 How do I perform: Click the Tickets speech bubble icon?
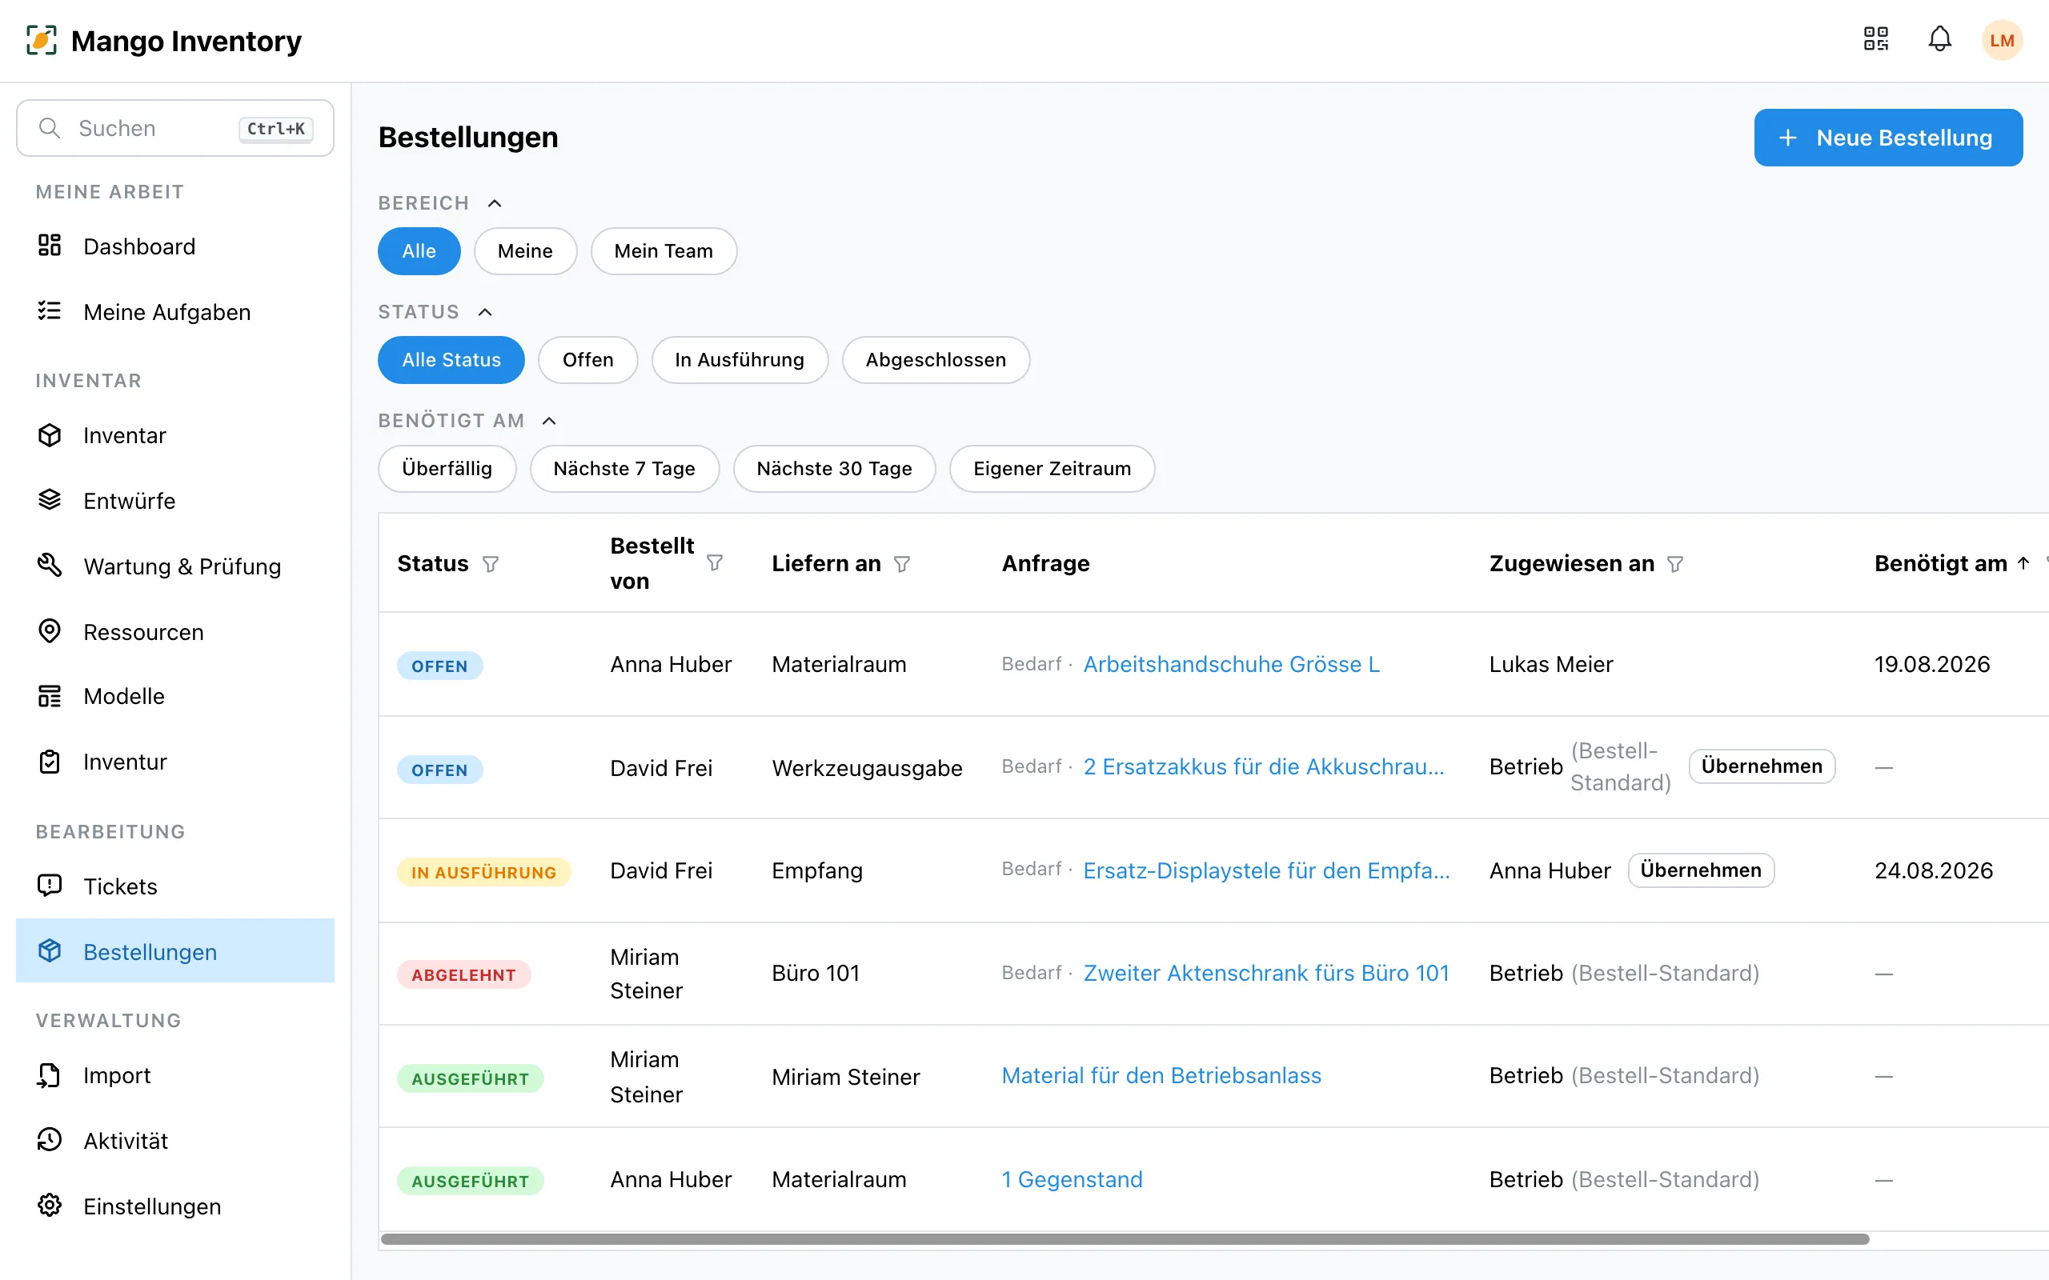[x=50, y=886]
